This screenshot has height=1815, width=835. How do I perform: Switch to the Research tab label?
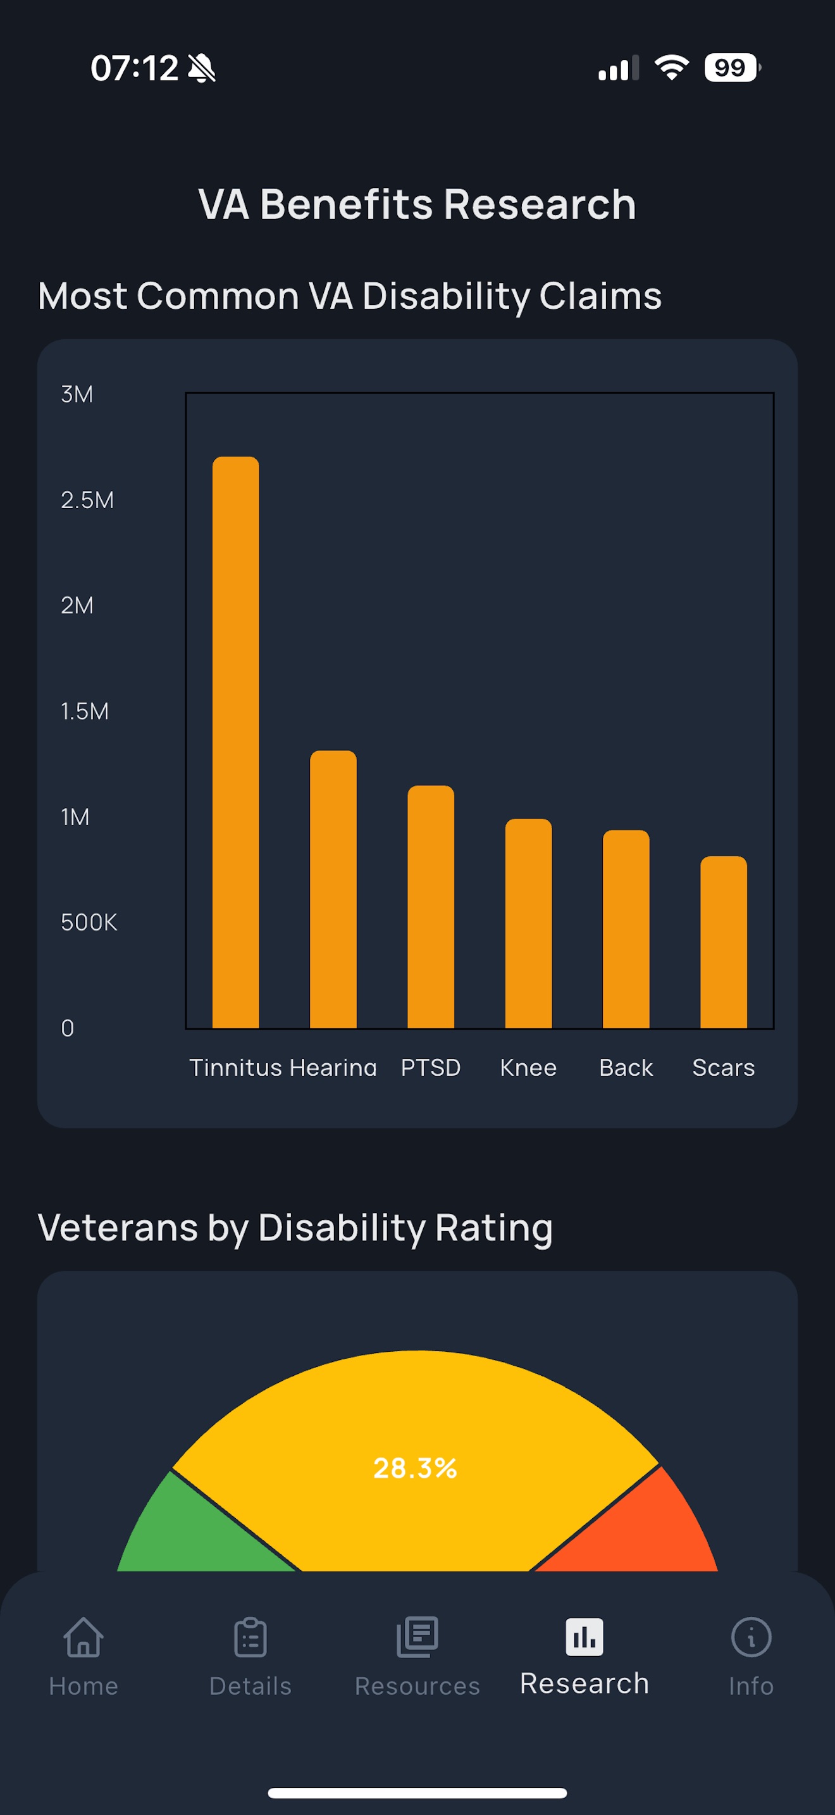click(584, 1683)
